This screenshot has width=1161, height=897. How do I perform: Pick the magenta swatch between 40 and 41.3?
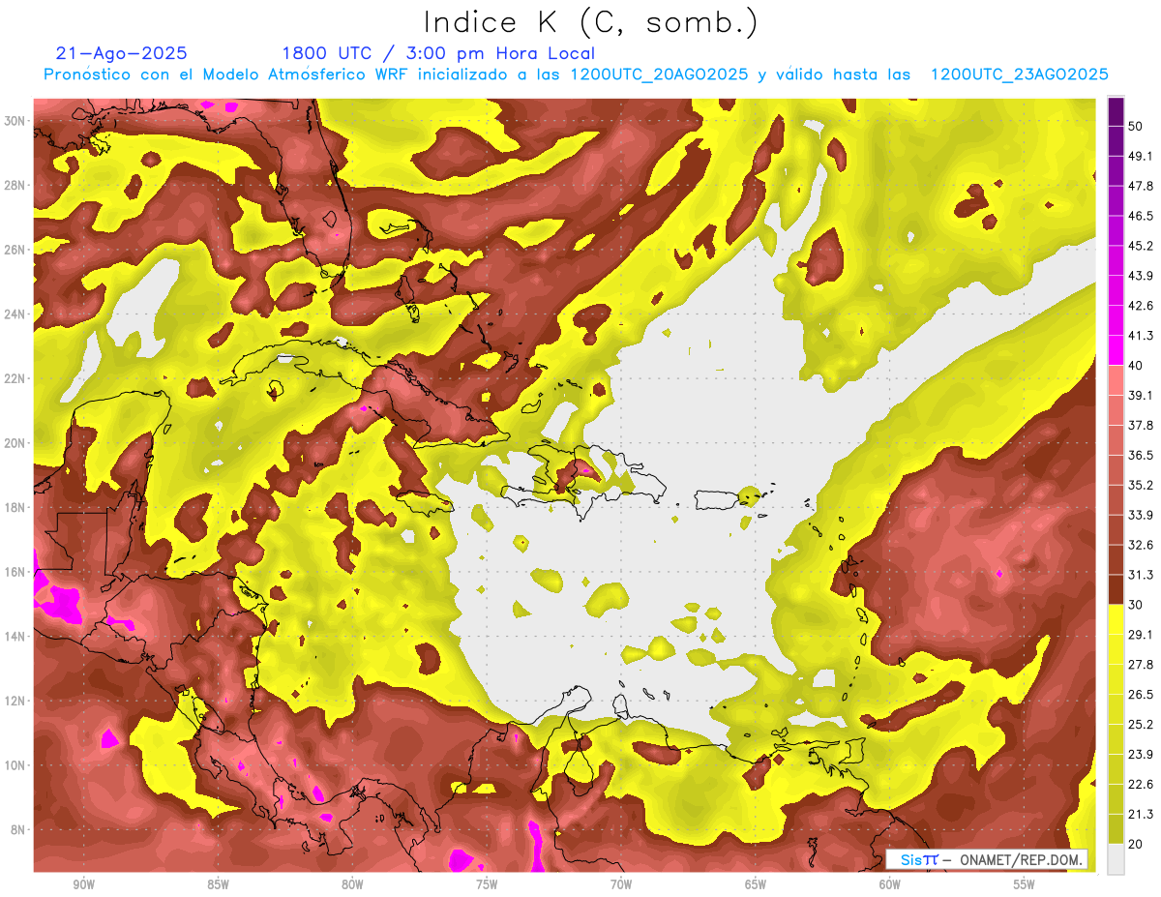tap(1116, 350)
